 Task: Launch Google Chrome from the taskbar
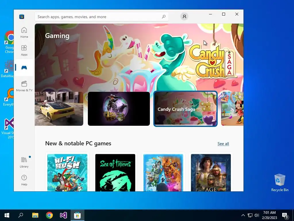pos(49,215)
